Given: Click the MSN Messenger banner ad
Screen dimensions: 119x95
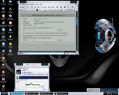Looking at the screenshot, I should [x=33, y=85].
